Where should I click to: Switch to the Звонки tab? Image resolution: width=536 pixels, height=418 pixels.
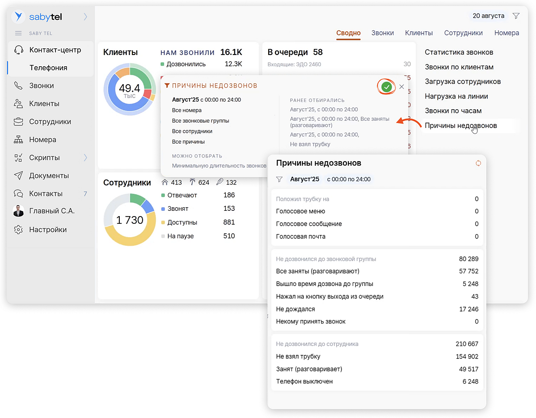[382, 33]
